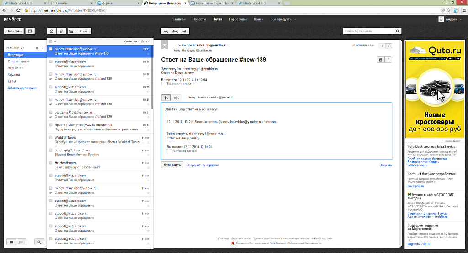This screenshot has height=253, width=468.
Task: Click the forward arrow icon in top toolbar
Action: (x=184, y=31)
